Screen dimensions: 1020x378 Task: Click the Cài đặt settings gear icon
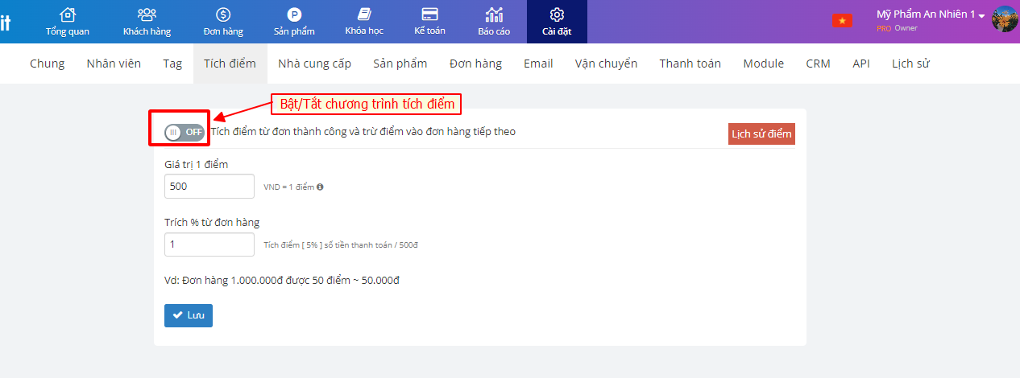[557, 15]
